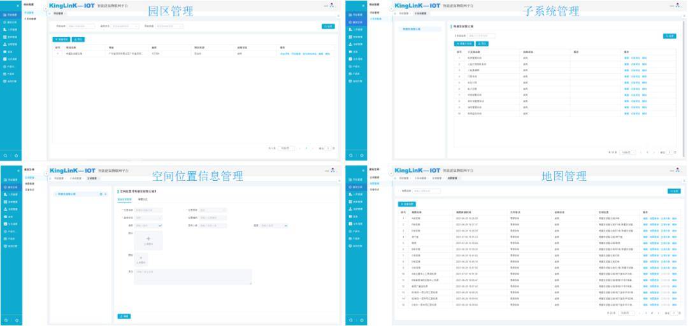Click check-mark sidebar icon in 子系统管理 panel
Viewport: 688px width, 326px height.
point(350,59)
